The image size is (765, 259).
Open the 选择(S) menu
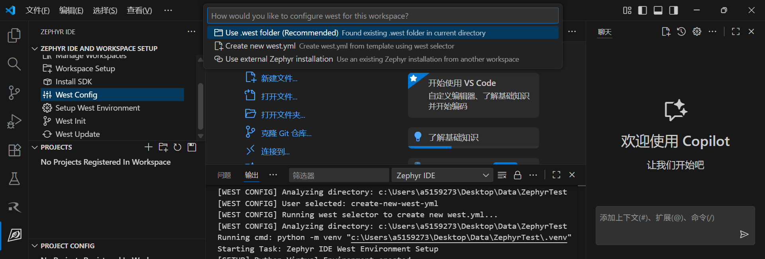[x=105, y=10]
